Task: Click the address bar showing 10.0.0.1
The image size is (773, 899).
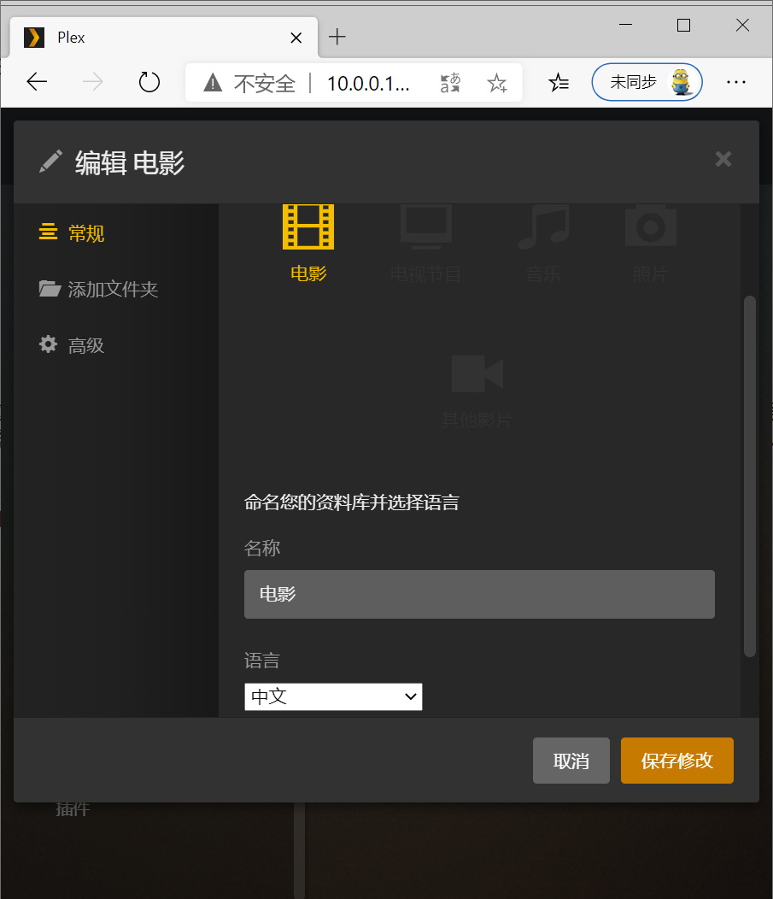Action: tap(368, 83)
